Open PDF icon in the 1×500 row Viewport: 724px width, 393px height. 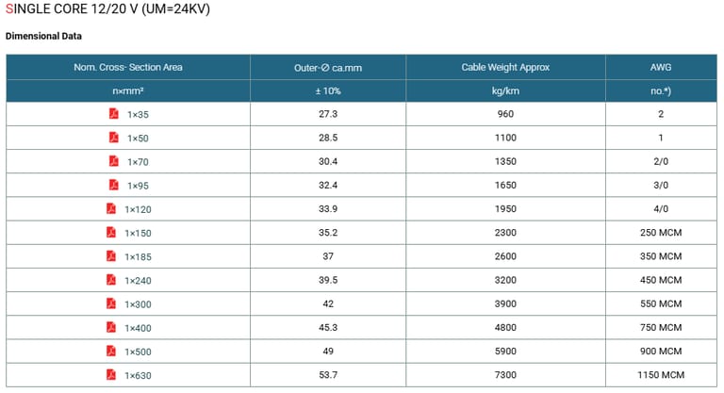111,351
